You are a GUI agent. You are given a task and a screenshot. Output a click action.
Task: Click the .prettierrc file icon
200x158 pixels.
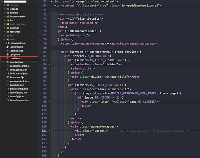coord(8,58)
